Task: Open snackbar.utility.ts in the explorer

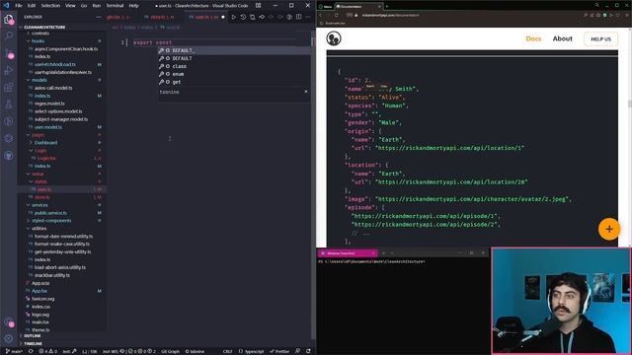Action: coord(52,275)
